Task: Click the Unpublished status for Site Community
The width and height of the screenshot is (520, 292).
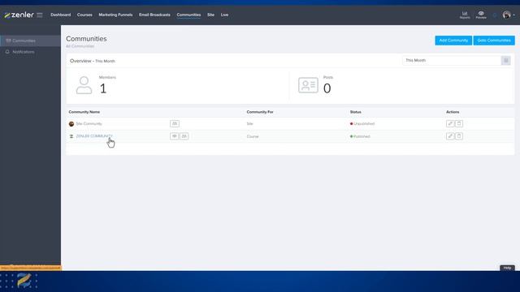Action: point(362,124)
